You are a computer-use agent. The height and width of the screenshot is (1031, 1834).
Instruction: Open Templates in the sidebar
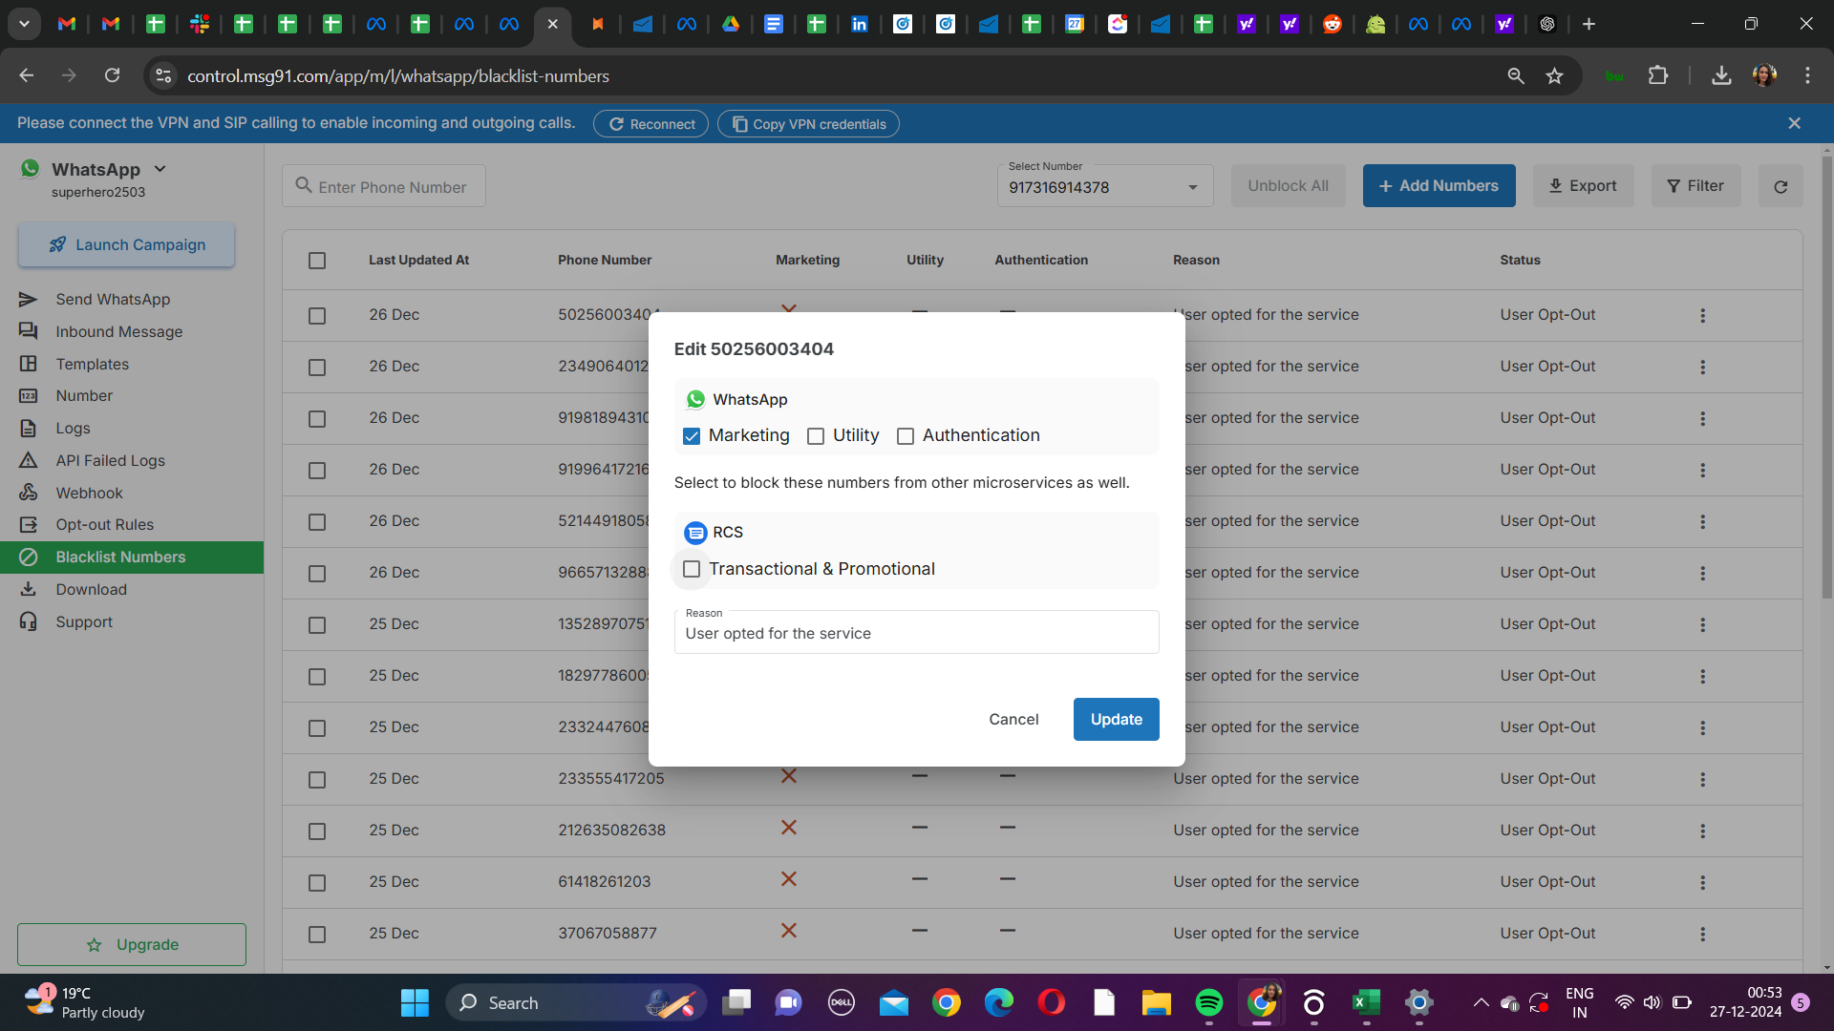[x=92, y=364]
